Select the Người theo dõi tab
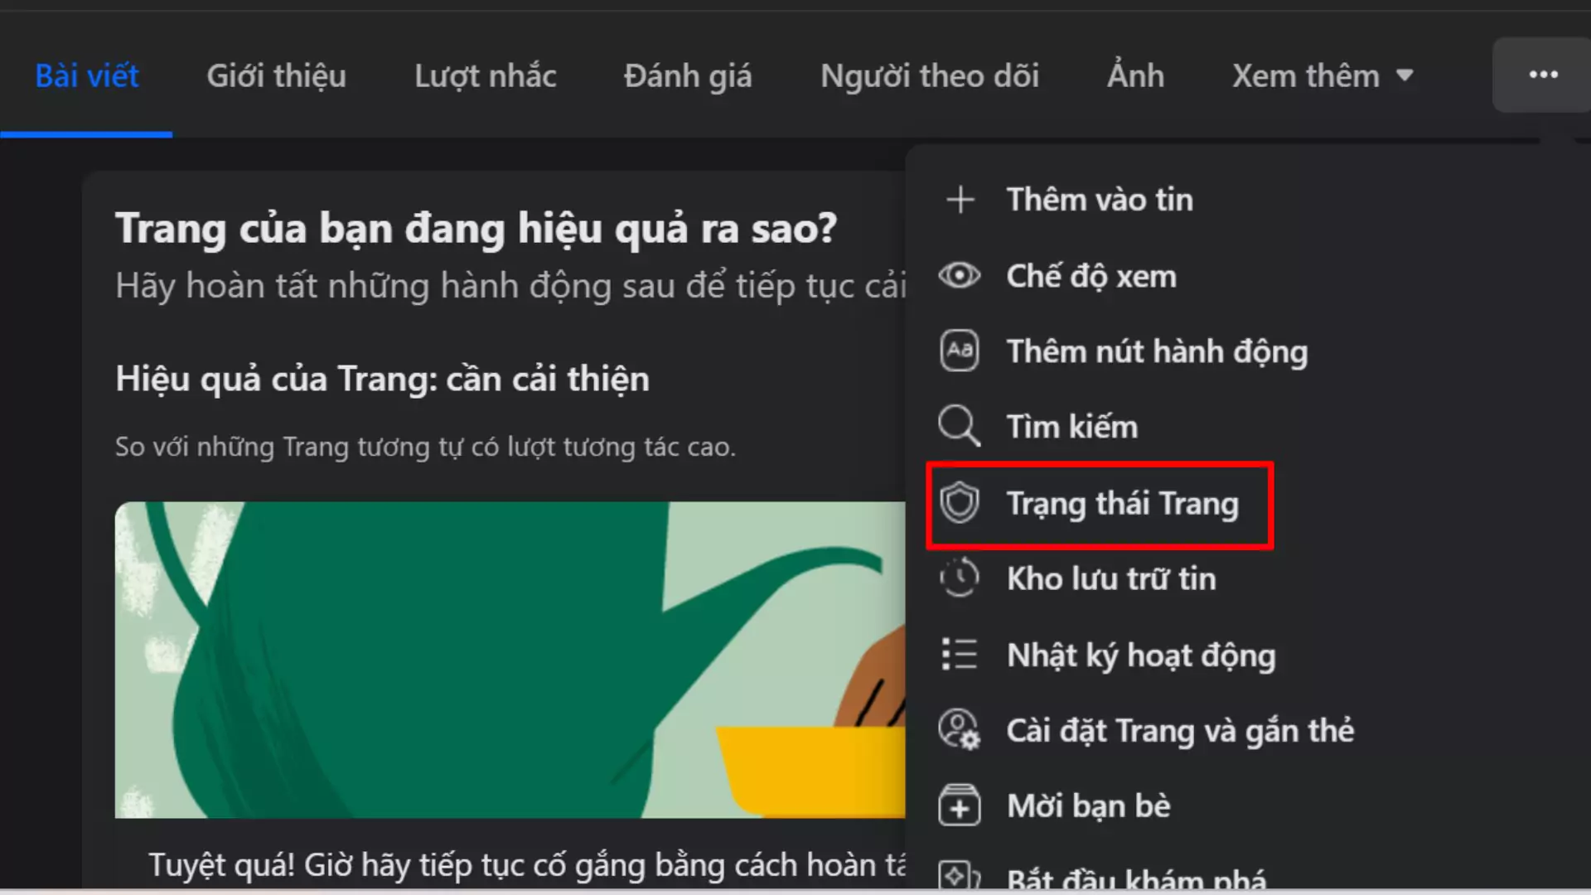Screen dimensions: 1591x895 [x=929, y=76]
